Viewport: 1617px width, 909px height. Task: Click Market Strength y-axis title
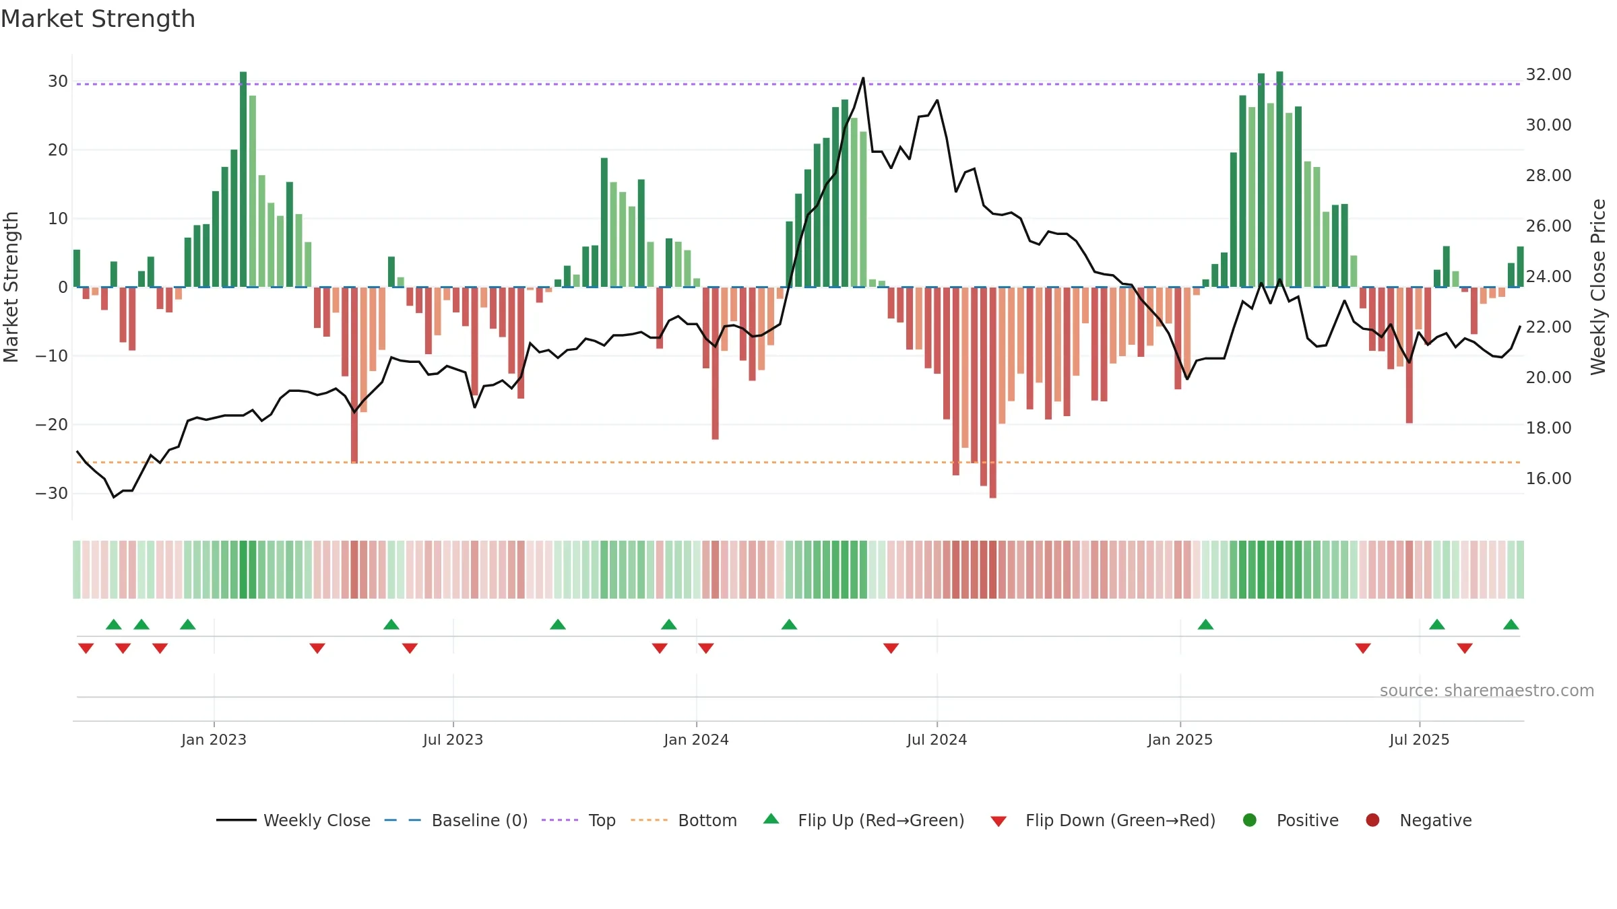point(11,287)
